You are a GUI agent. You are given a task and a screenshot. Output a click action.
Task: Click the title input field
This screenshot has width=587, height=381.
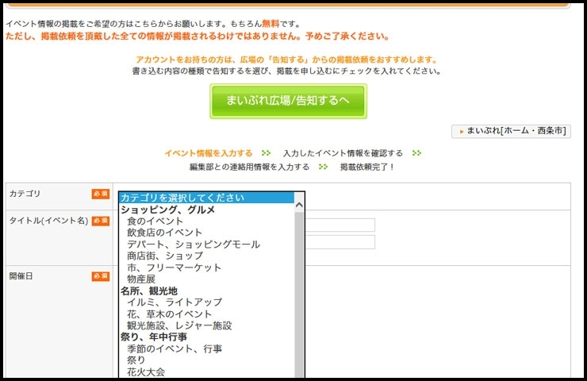(340, 225)
